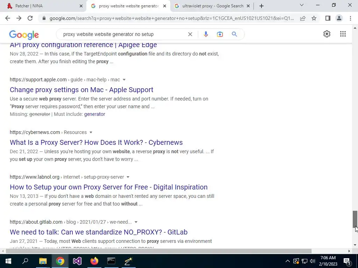Launch Firefox from taskbar
The image size is (358, 268).
click(94, 261)
